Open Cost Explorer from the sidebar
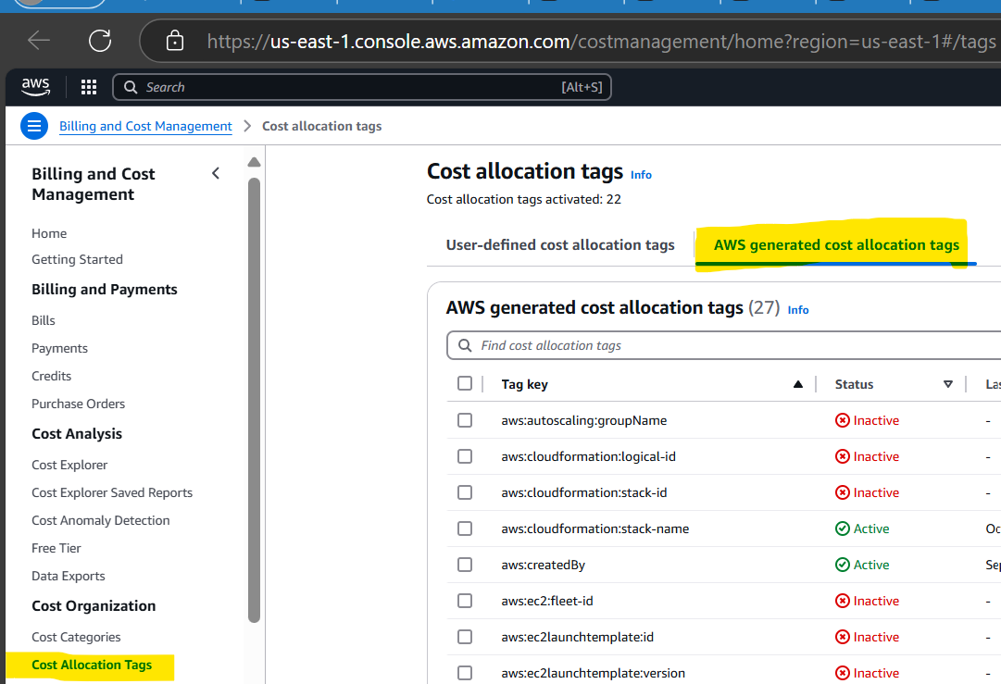 tap(69, 465)
